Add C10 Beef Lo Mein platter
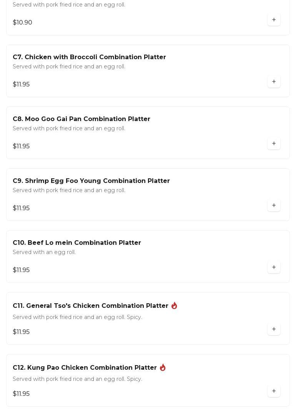This screenshot has width=296, height=417. pos(274,267)
